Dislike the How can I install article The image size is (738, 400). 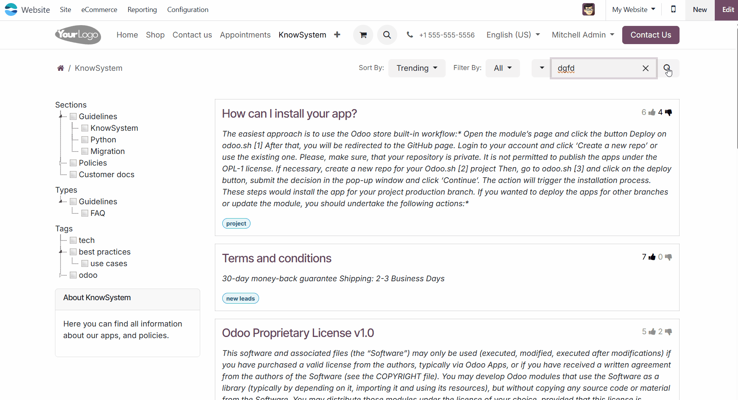click(668, 112)
